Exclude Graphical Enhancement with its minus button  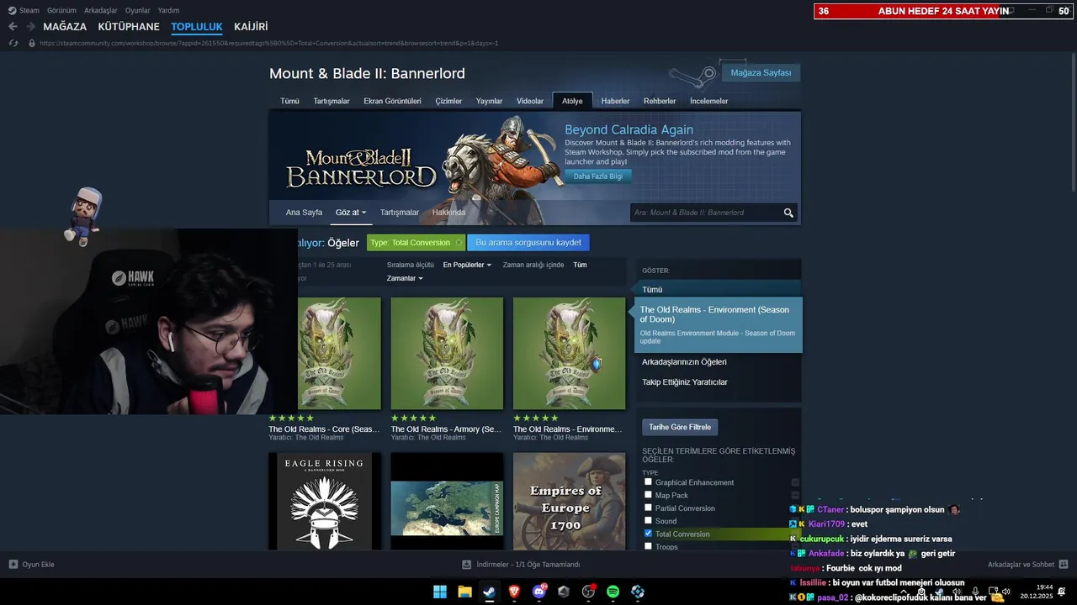(x=795, y=482)
